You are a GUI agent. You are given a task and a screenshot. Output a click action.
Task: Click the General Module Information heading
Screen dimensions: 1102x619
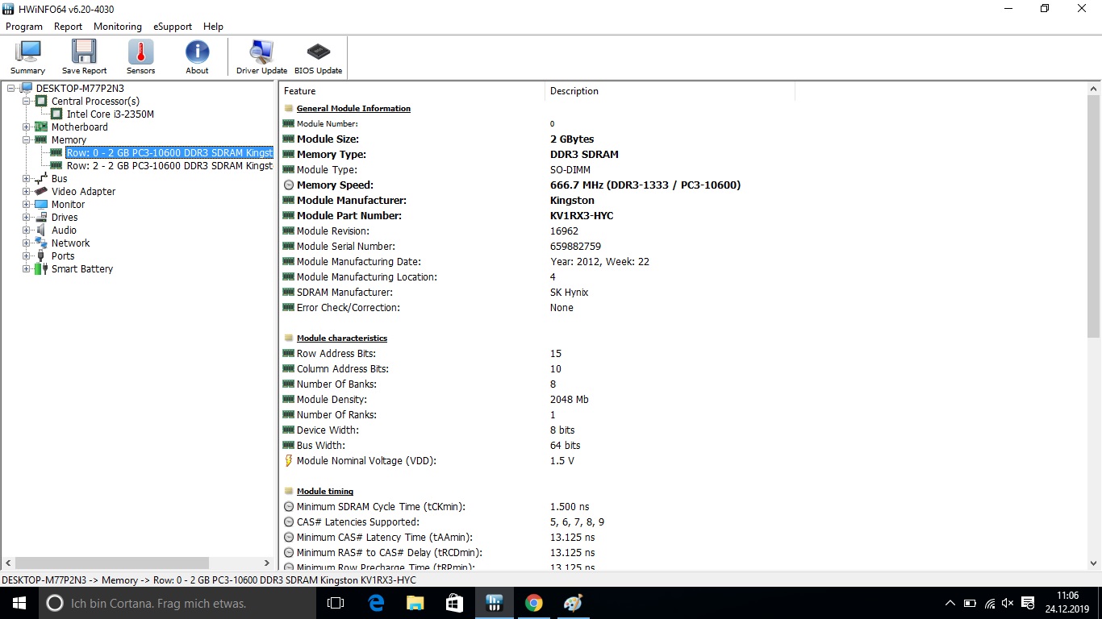[x=353, y=108]
